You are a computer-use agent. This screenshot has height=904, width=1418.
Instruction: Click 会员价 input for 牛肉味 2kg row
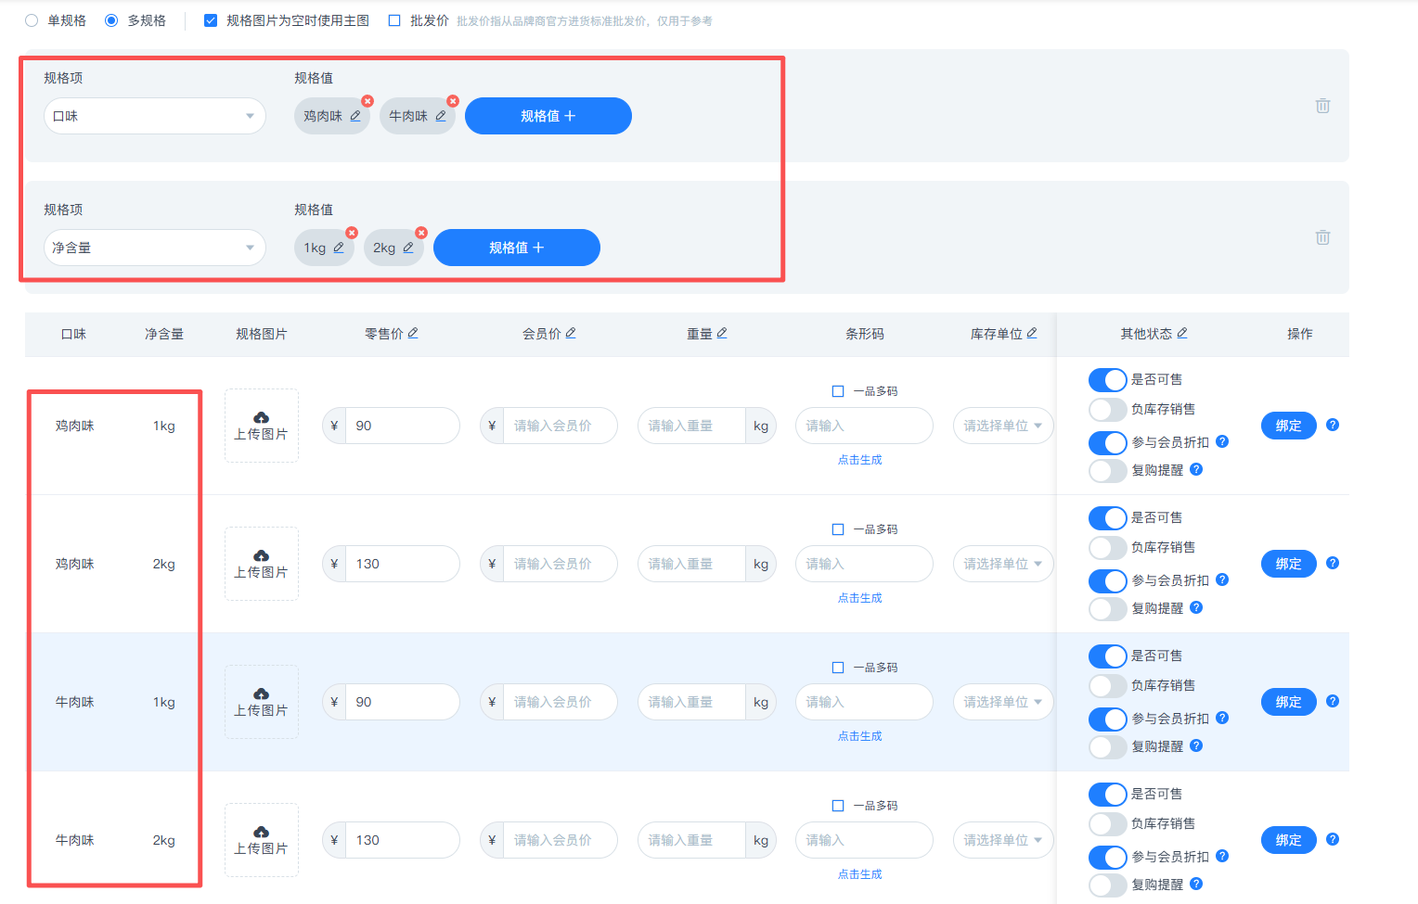tap(559, 840)
